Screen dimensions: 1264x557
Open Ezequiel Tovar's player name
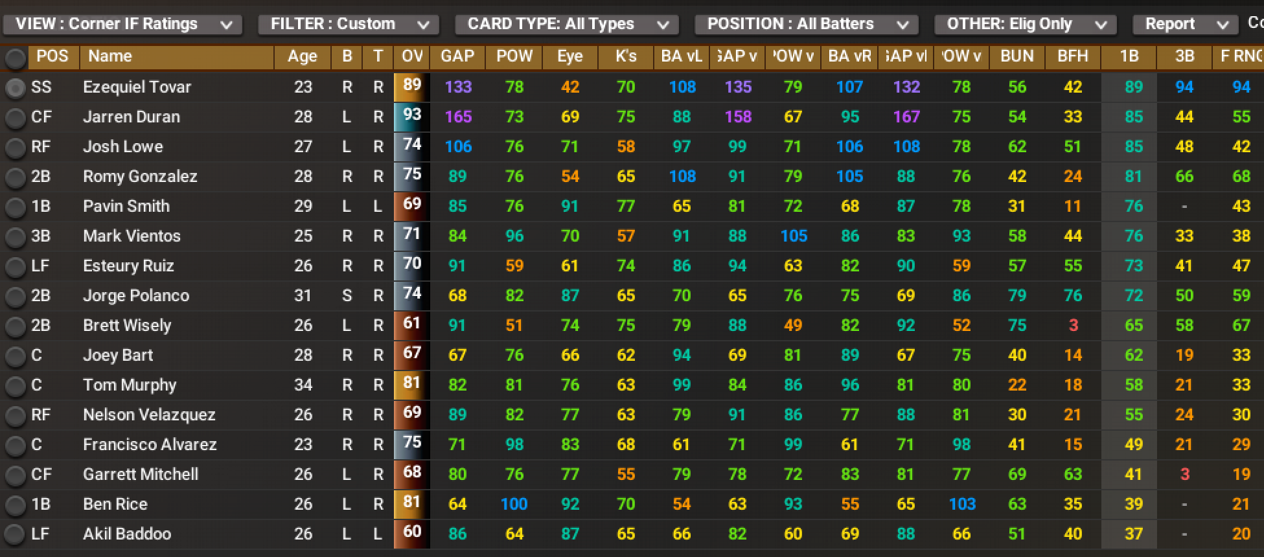coord(137,87)
